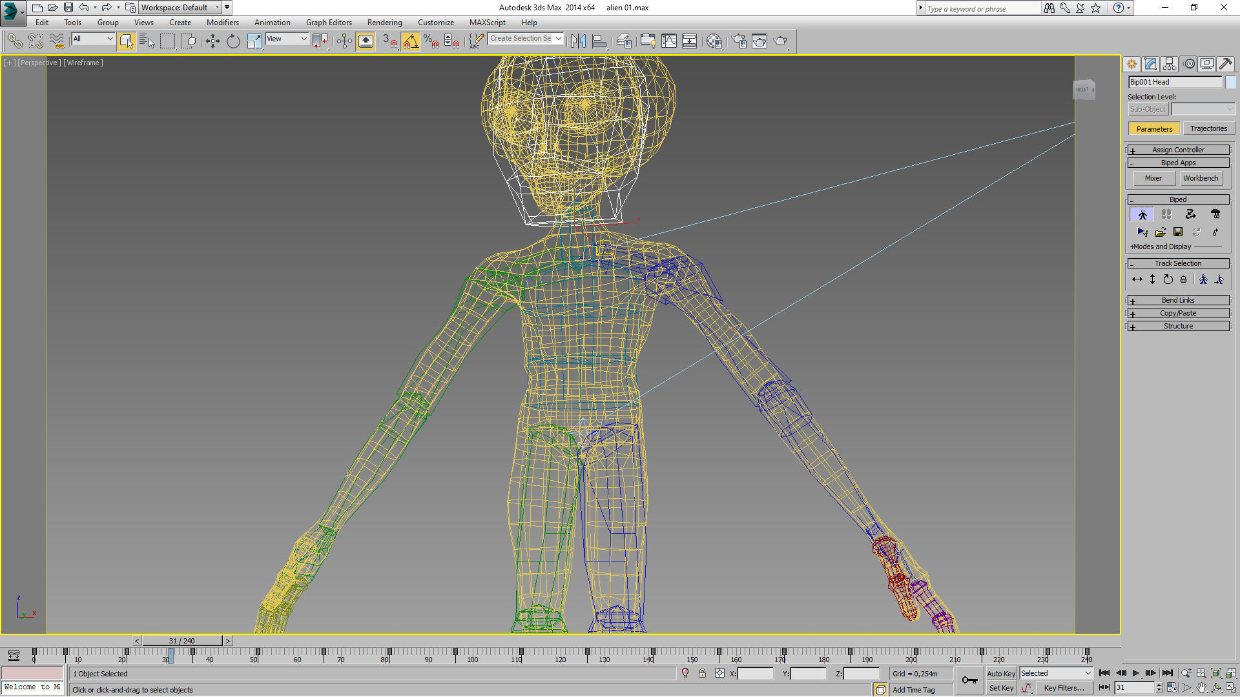Click the Select and Move tool
1240x697 pixels.
[212, 41]
